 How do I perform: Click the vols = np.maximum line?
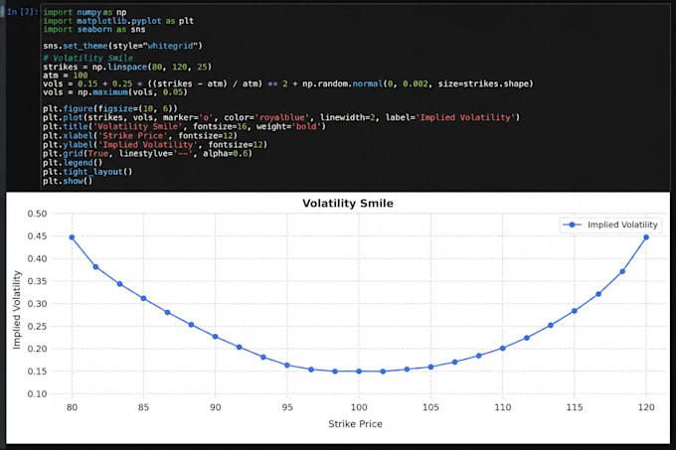115,92
